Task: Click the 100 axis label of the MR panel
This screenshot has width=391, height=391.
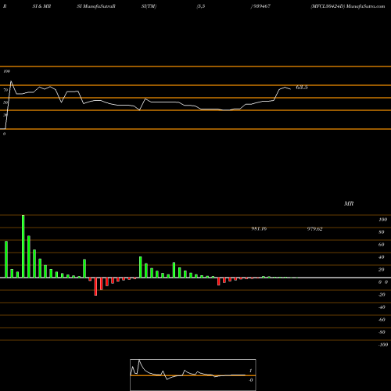Action: [x=382, y=220]
